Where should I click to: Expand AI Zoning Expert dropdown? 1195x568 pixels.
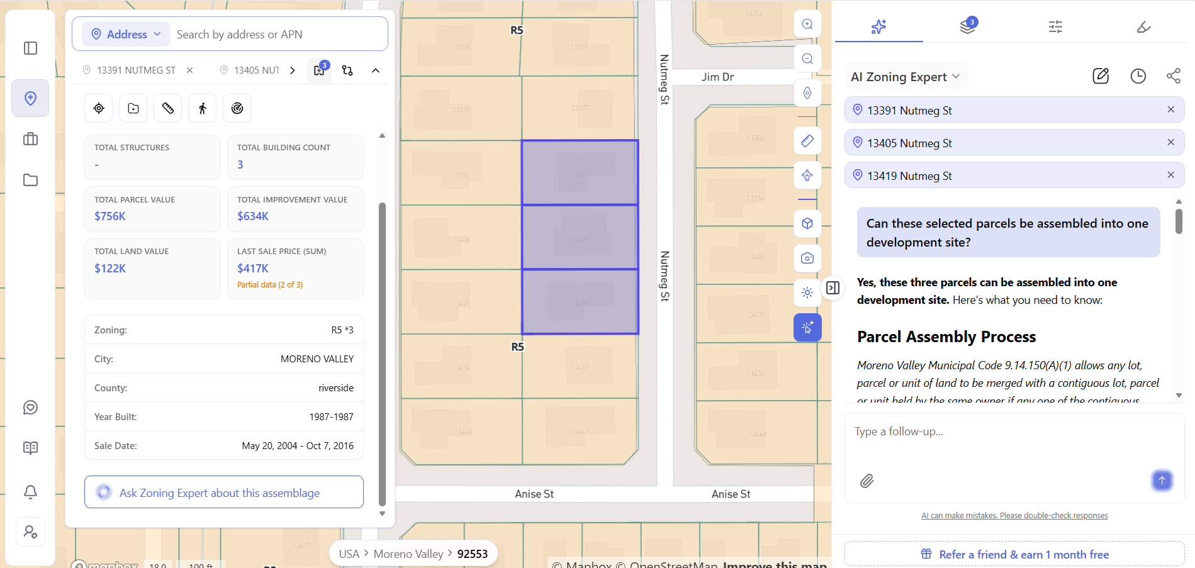point(906,77)
